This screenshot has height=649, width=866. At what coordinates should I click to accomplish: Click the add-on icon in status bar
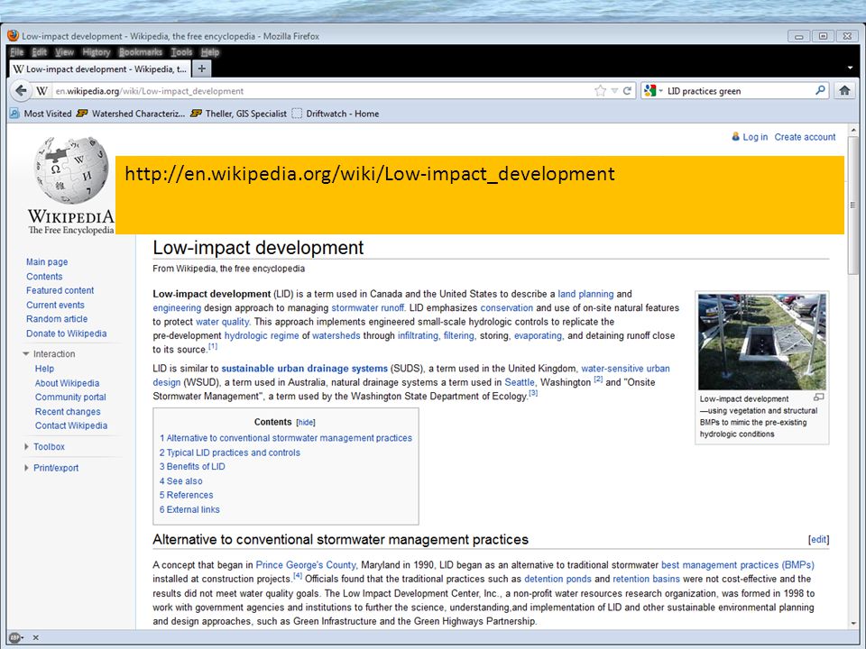[15, 637]
